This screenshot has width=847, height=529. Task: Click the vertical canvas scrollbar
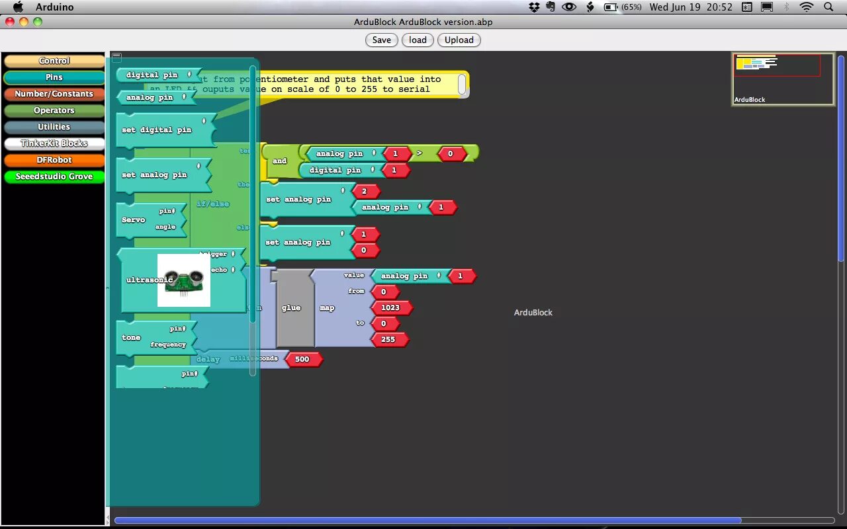[840, 157]
